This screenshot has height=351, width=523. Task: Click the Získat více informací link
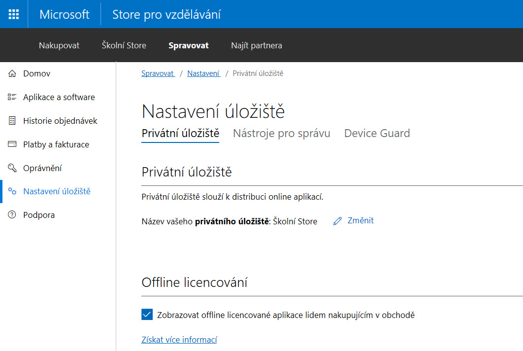click(x=179, y=340)
